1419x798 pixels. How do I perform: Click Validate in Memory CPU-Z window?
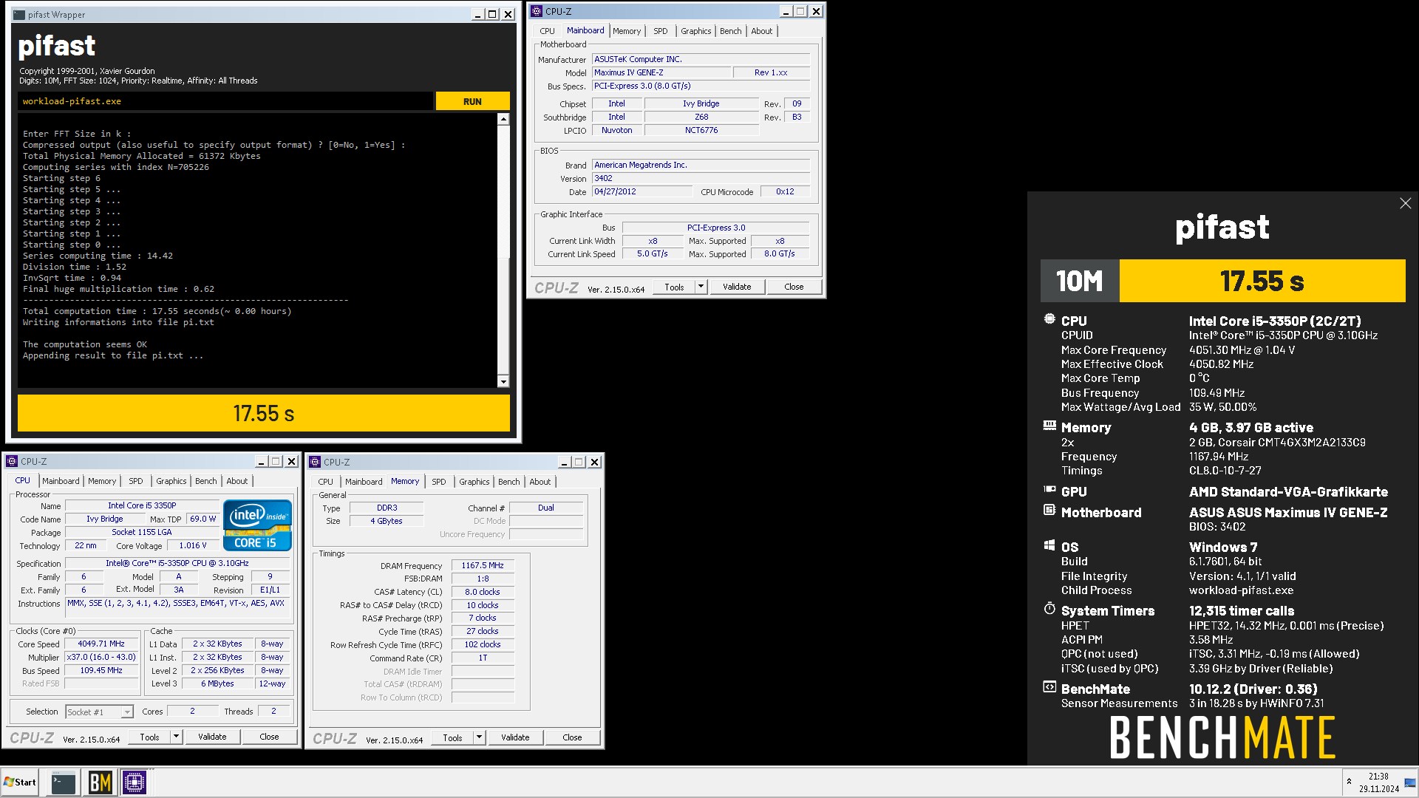tap(515, 737)
